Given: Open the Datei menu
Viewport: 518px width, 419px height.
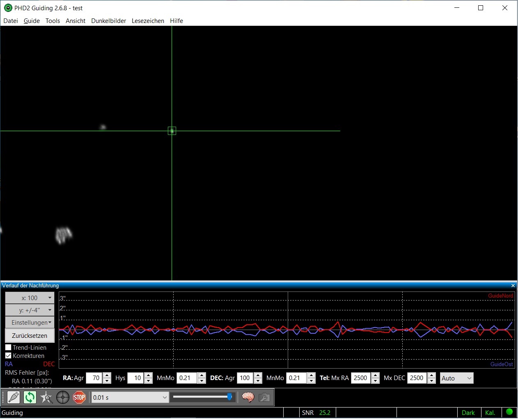Looking at the screenshot, I should click(11, 20).
